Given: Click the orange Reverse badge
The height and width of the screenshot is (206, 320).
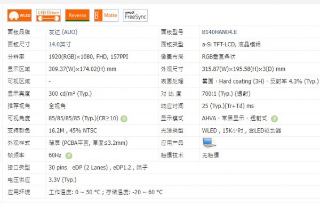Looking at the screenshot, I should (77, 15).
